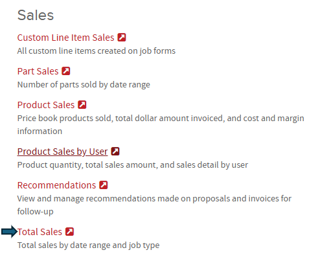Click the external-link icon next to Total Sales
Screen dimensions: 309x261
coord(69,232)
